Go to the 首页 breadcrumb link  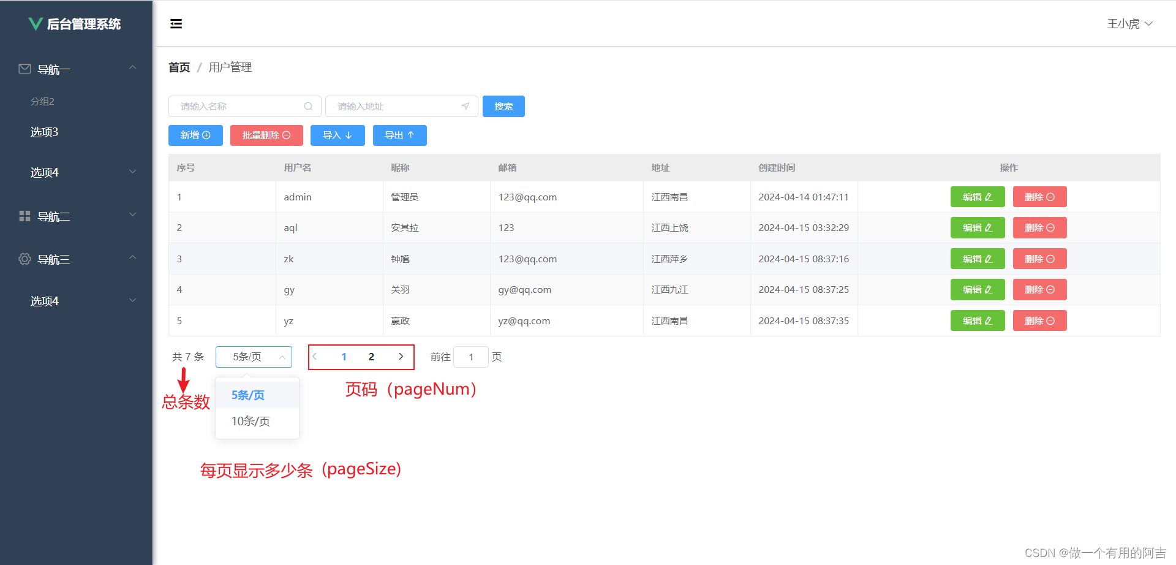pyautogui.click(x=179, y=67)
